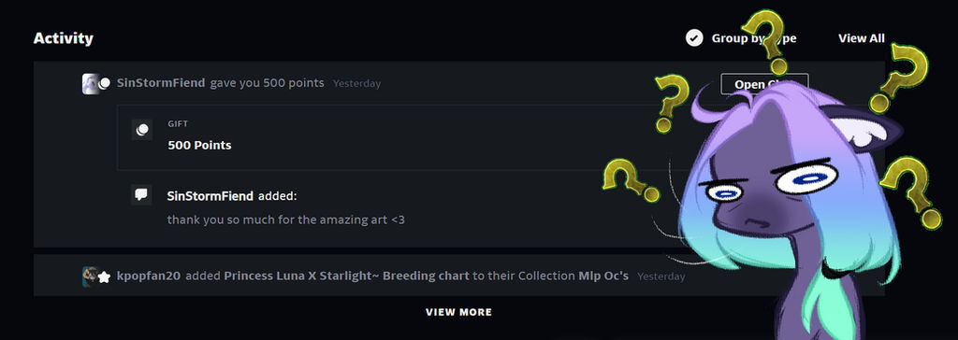Click the star favourite icon near kpopfan20

tap(105, 277)
